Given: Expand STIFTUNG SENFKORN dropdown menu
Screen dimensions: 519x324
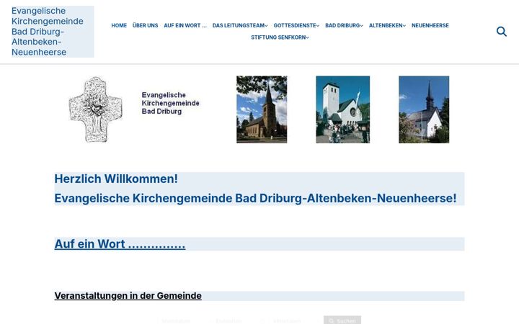Looking at the screenshot, I should tap(280, 37).
